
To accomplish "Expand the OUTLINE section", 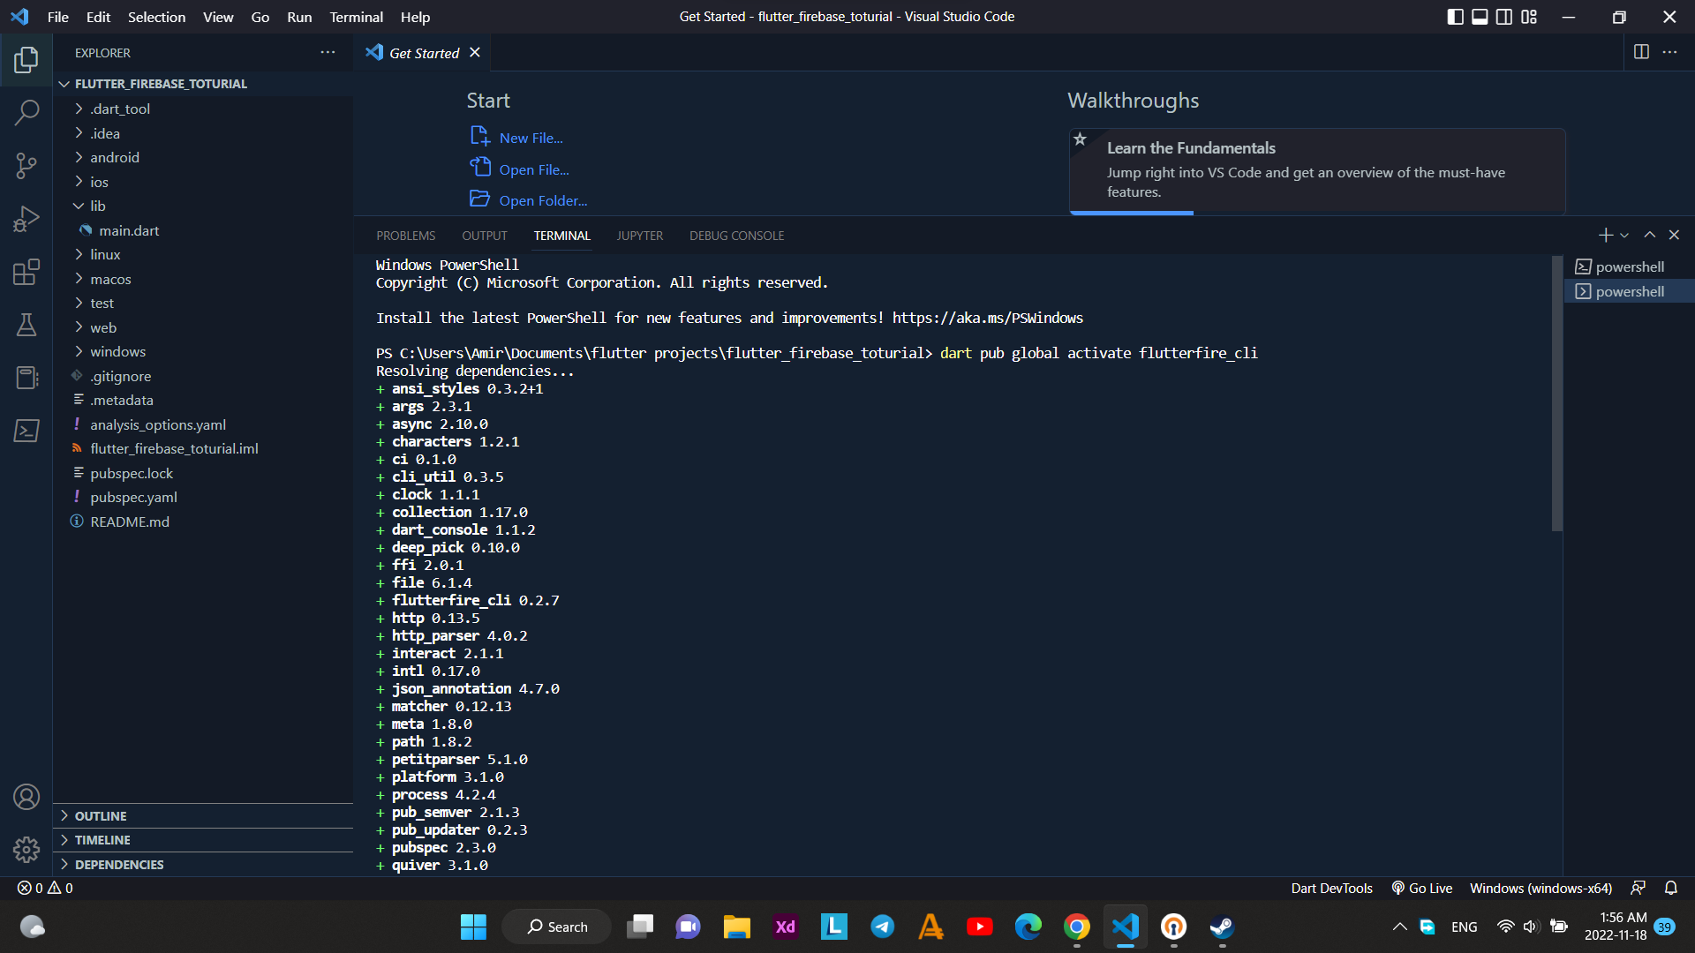I will (x=203, y=816).
